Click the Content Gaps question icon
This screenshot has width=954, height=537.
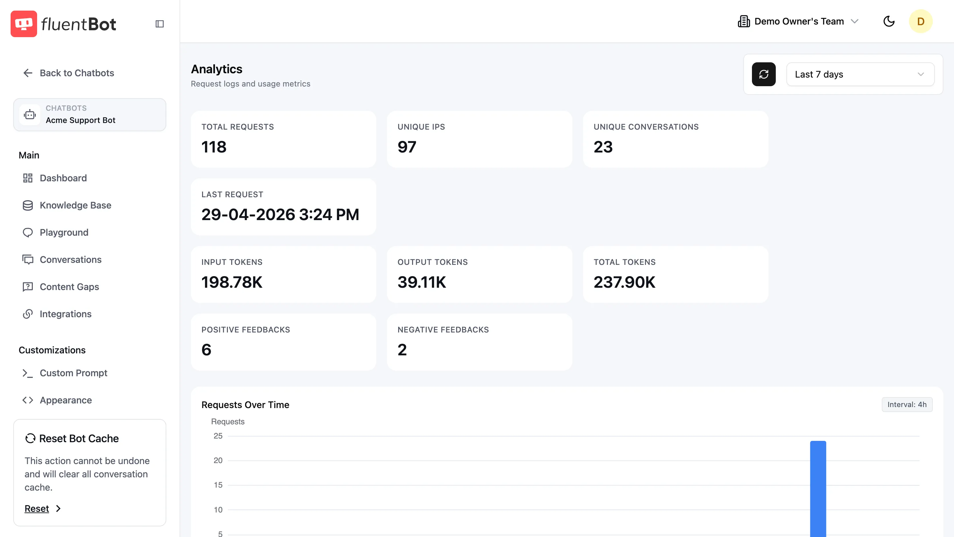tap(28, 287)
